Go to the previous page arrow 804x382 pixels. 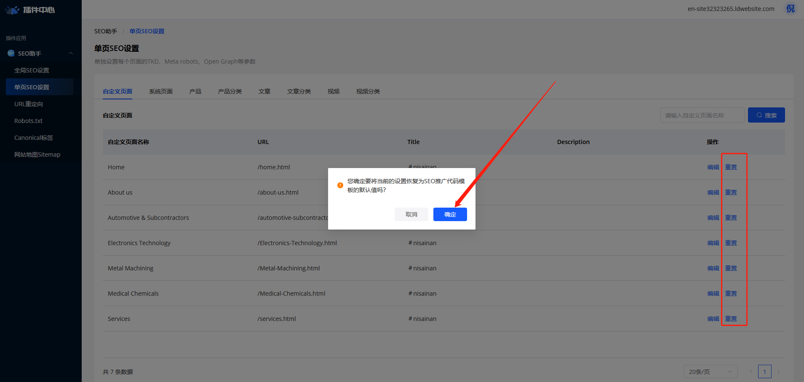tap(751, 371)
